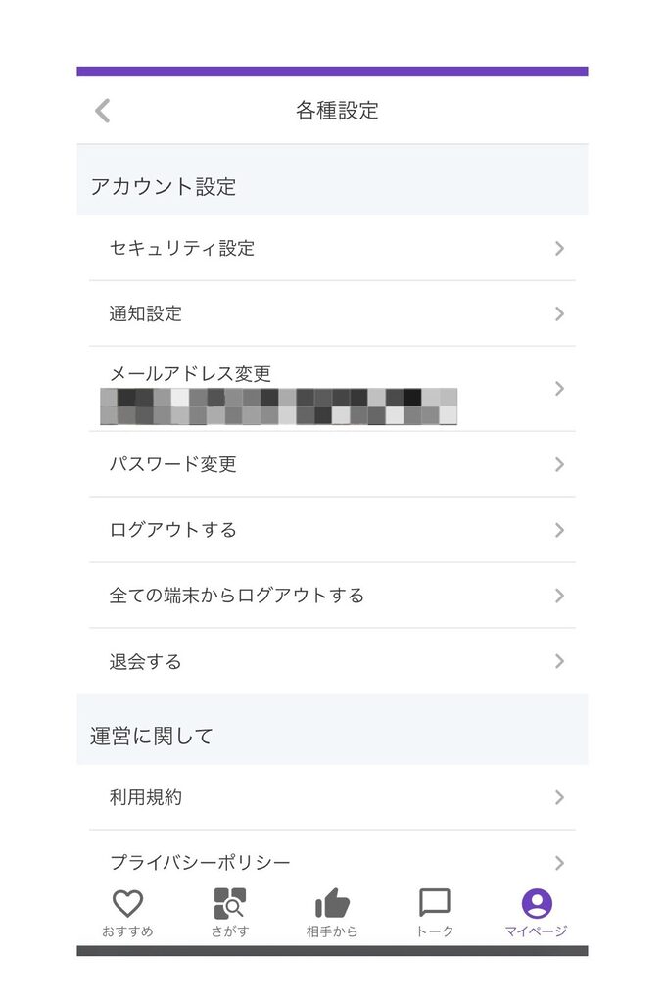Tap ログアウトする to log out
Screen dimensions: 665x1003
[x=173, y=530]
